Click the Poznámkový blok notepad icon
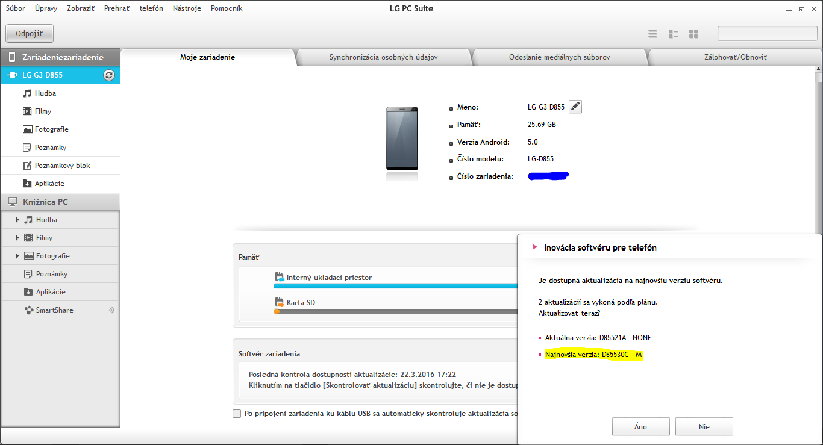Screen dimensions: 823x445 [x=27, y=166]
